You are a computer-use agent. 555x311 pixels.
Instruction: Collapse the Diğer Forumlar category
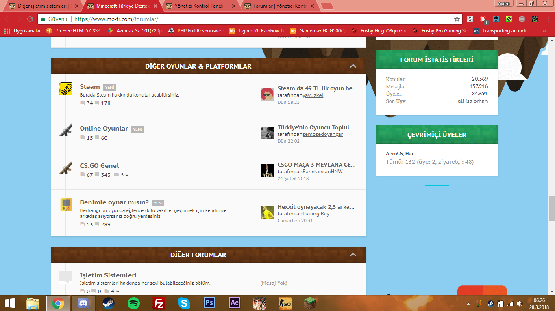pyautogui.click(x=353, y=255)
